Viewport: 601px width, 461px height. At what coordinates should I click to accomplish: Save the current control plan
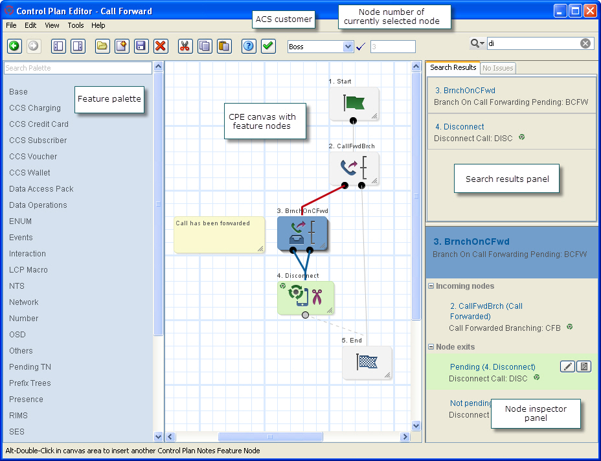click(141, 47)
